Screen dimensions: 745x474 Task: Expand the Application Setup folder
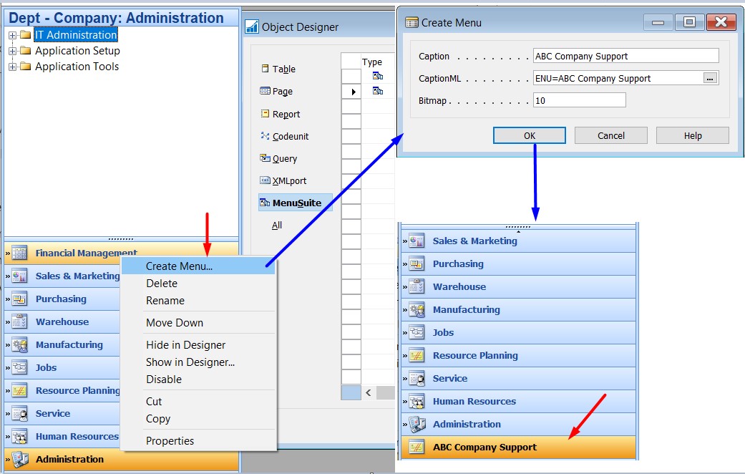click(14, 50)
